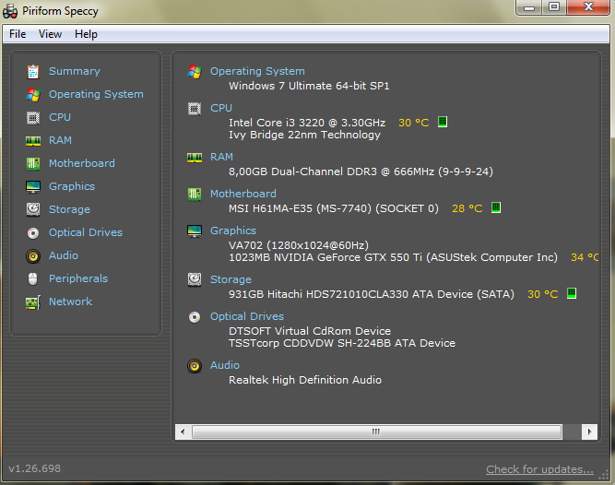Click the Graphics monitor icon in sidebar

coord(33,186)
